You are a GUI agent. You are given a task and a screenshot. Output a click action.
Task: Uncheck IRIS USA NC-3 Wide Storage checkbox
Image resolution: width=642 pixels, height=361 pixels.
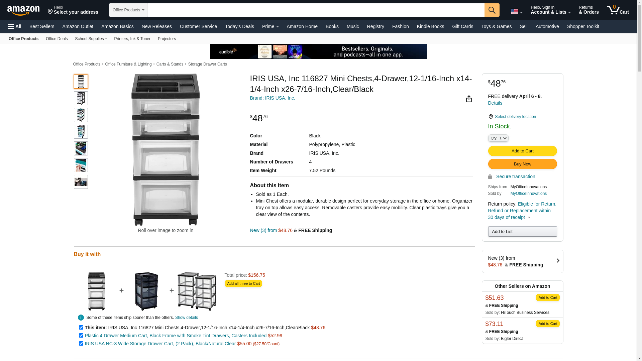(x=81, y=344)
